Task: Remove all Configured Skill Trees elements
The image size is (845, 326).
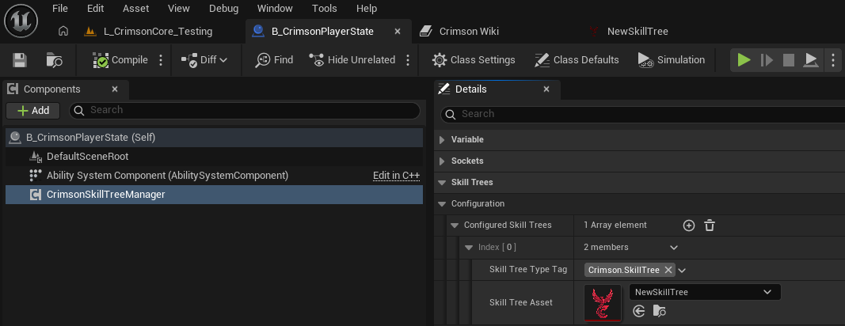Action: [x=710, y=226]
